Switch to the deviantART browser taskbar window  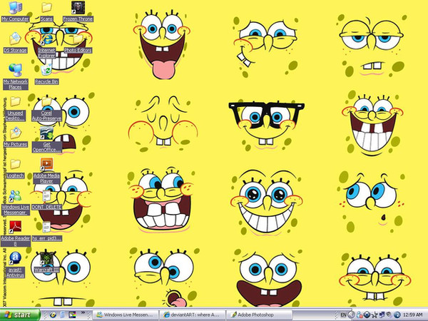coord(193,314)
